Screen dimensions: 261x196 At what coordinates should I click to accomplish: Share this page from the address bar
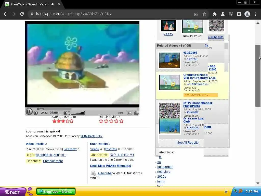point(196,14)
